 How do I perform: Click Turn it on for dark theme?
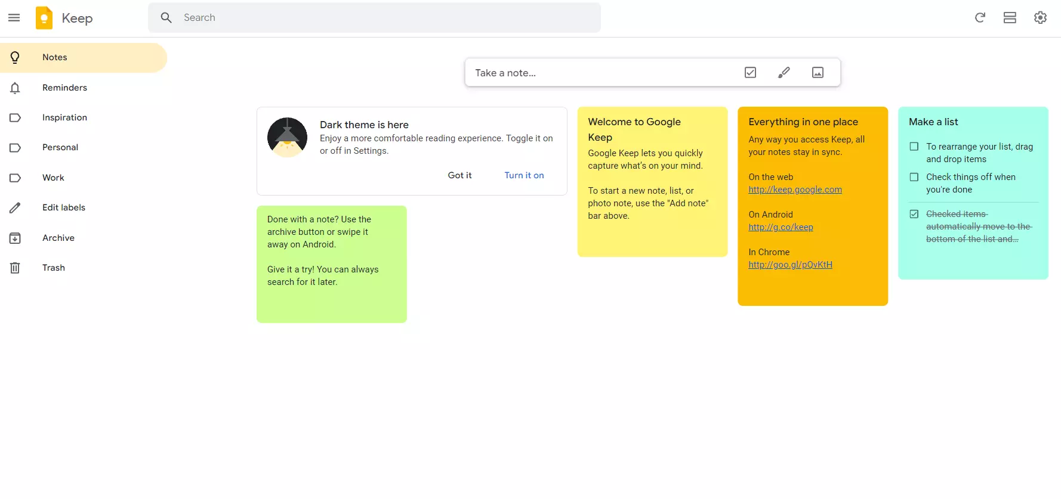524,175
